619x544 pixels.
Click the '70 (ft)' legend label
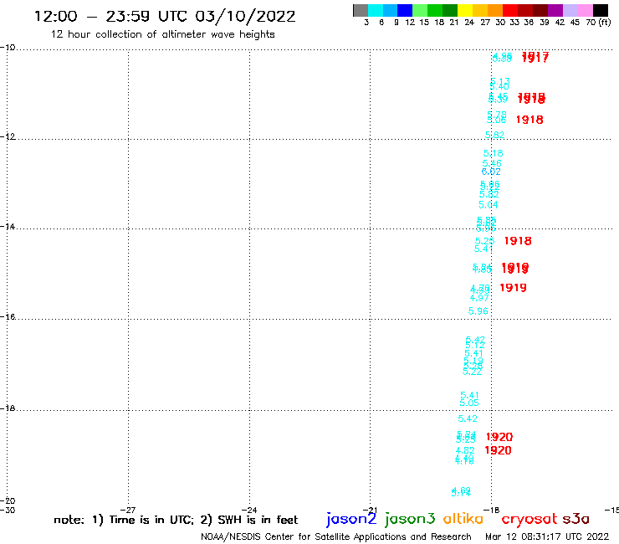coord(598,23)
